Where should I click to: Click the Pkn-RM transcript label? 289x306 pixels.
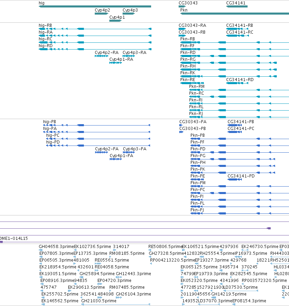[197, 87]
